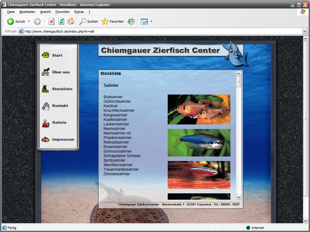Click the Neonsalmler rot entry
The image size is (310, 232).
pos(117,133)
